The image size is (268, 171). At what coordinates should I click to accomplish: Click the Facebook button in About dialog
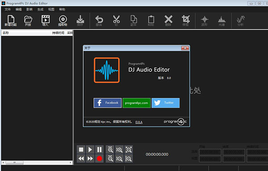(108, 103)
